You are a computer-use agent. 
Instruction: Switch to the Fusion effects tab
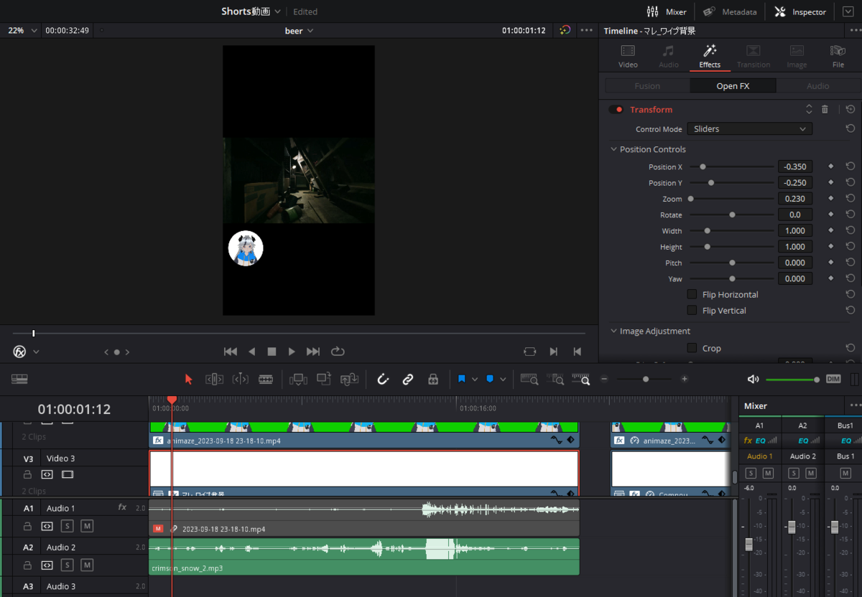point(647,86)
